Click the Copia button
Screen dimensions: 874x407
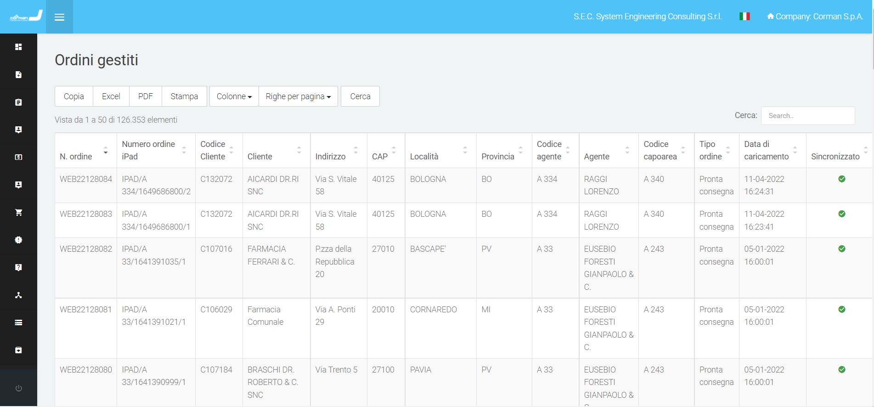point(74,96)
